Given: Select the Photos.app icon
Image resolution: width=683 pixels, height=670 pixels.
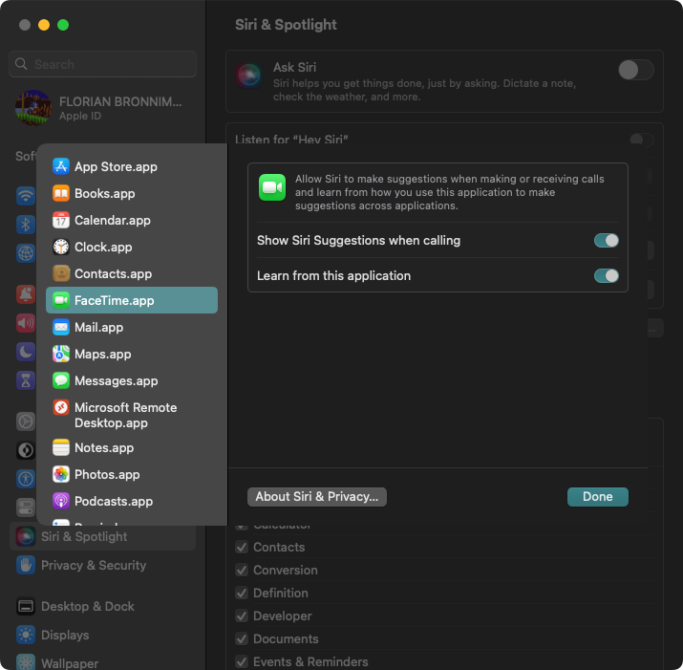Looking at the screenshot, I should pos(61,474).
